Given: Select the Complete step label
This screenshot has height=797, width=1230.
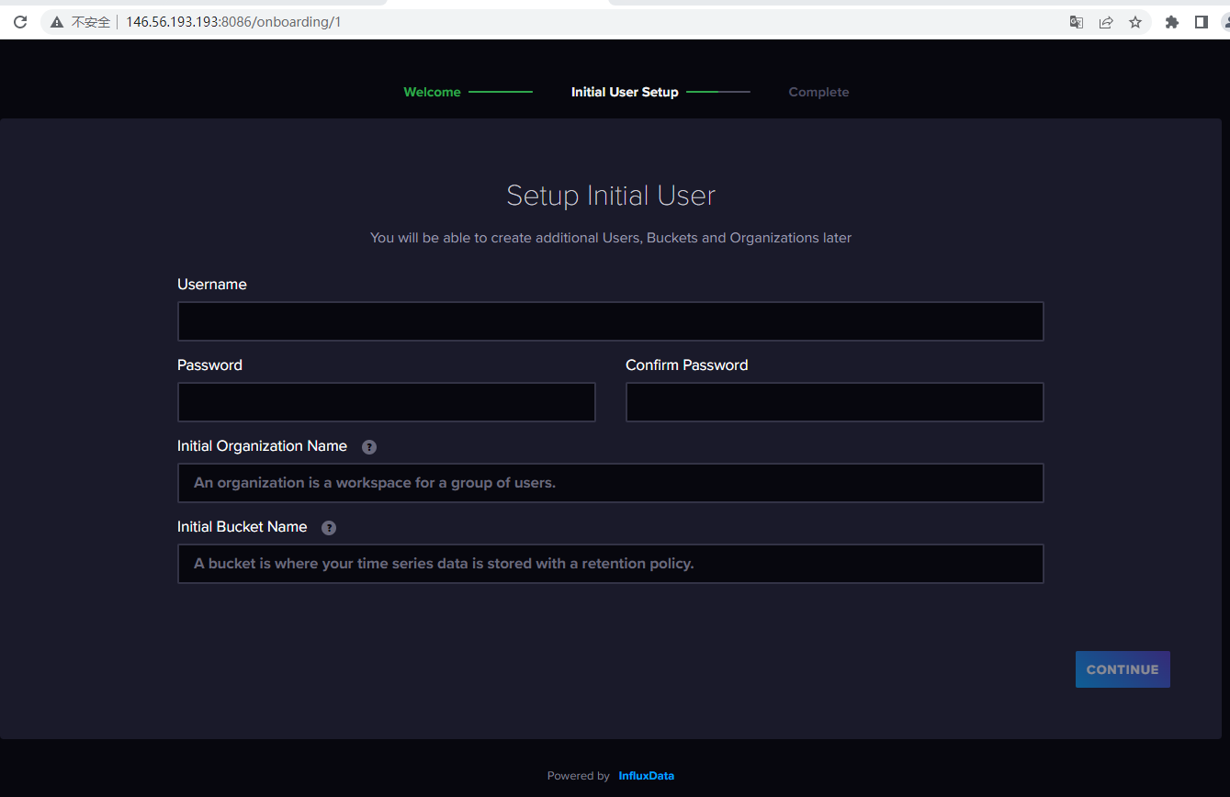Looking at the screenshot, I should pyautogui.click(x=818, y=92).
